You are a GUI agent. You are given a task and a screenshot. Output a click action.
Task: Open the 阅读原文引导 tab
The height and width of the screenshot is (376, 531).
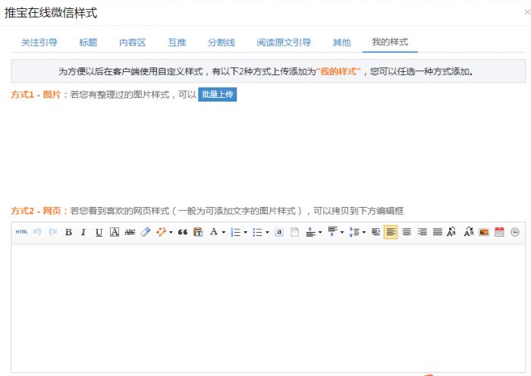[284, 42]
